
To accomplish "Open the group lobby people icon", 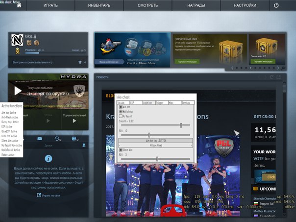I will (x=74, y=139).
